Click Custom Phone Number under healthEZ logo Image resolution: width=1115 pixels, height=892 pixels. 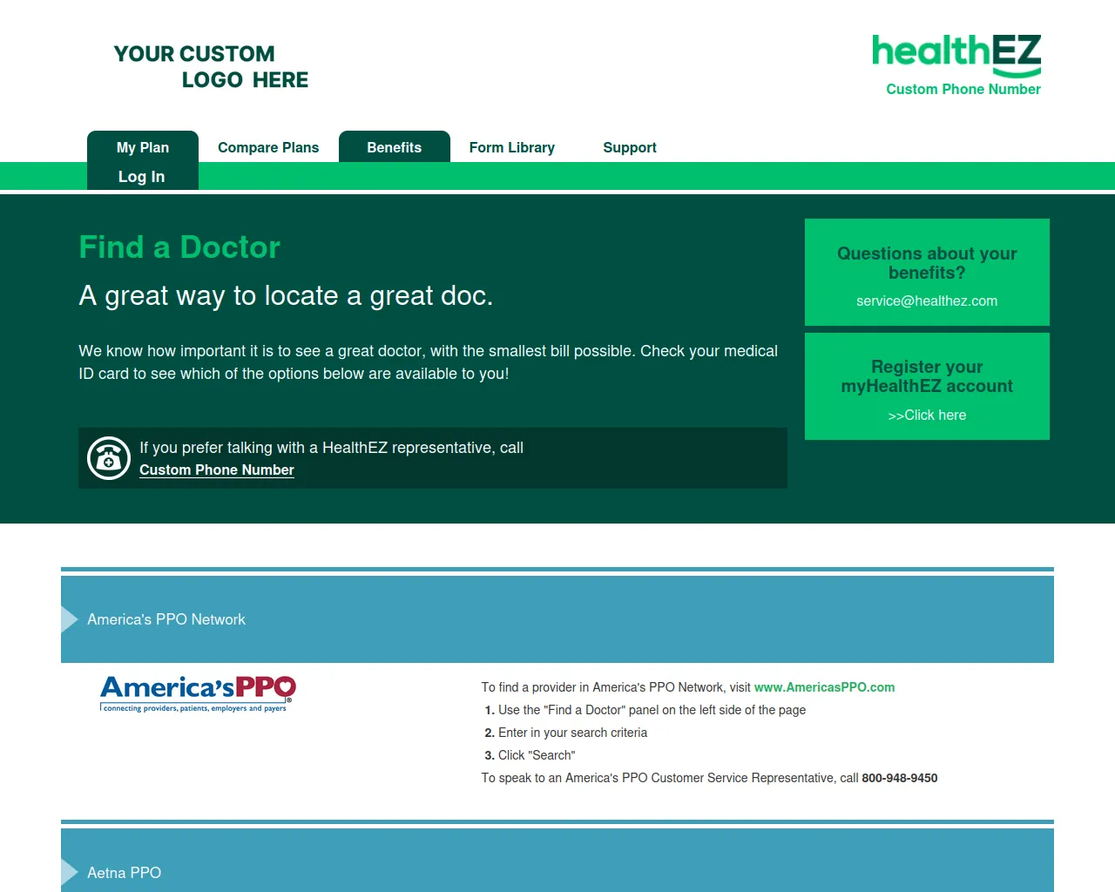(963, 89)
